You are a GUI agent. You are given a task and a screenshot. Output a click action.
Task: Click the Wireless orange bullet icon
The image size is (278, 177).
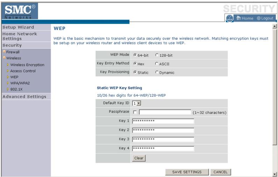(4, 58)
